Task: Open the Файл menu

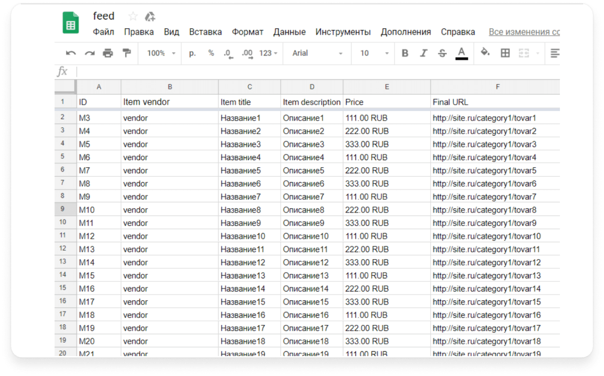Action: pos(104,32)
